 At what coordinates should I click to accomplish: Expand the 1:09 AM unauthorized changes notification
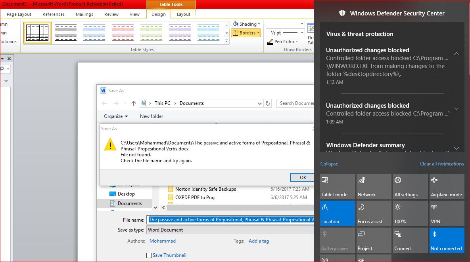pyautogui.click(x=456, y=109)
